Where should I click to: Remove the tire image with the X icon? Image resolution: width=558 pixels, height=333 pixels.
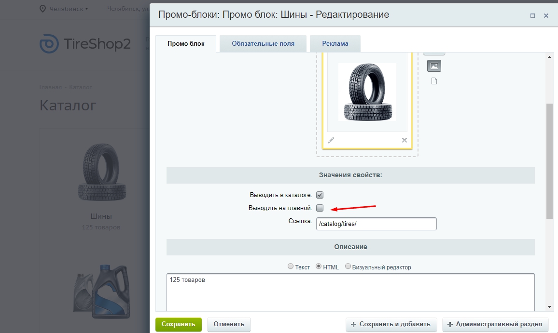click(405, 140)
